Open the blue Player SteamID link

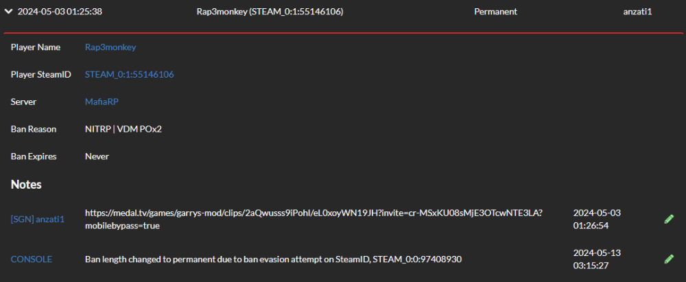pos(129,74)
